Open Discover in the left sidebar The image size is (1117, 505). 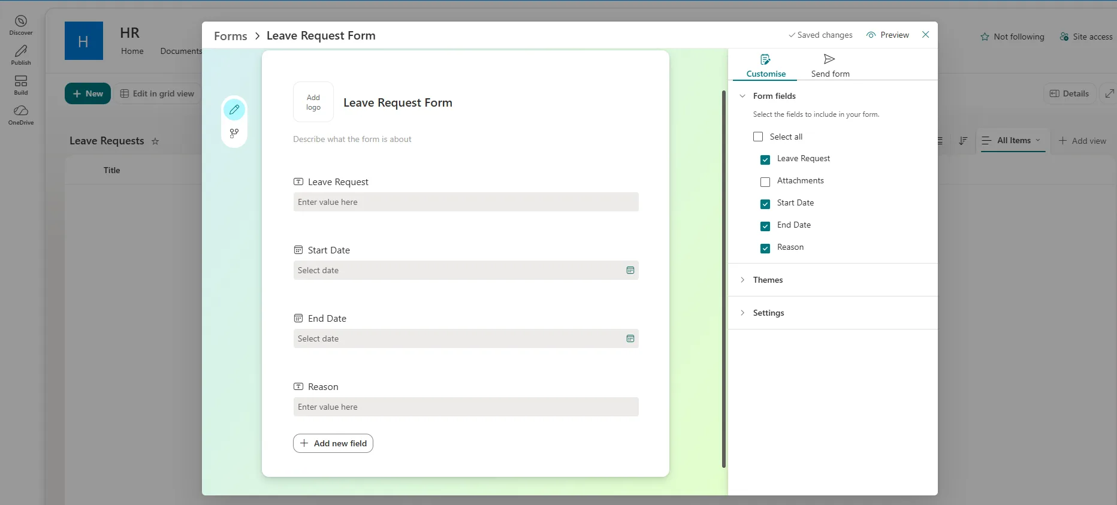(21, 25)
